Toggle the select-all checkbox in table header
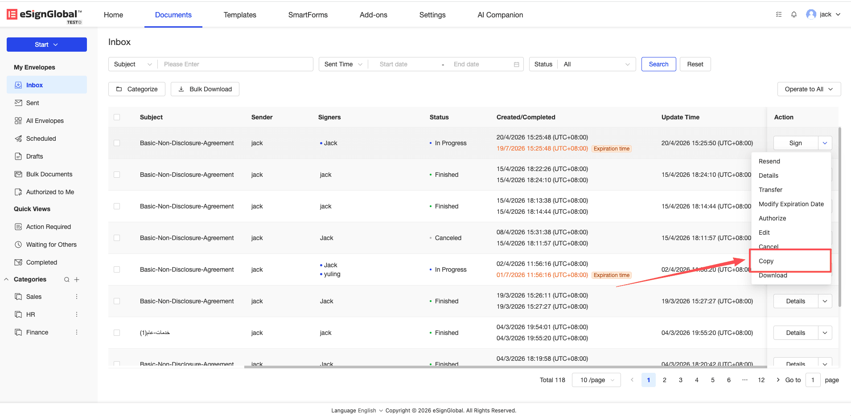Viewport: 851px width, 416px height. pyautogui.click(x=117, y=117)
